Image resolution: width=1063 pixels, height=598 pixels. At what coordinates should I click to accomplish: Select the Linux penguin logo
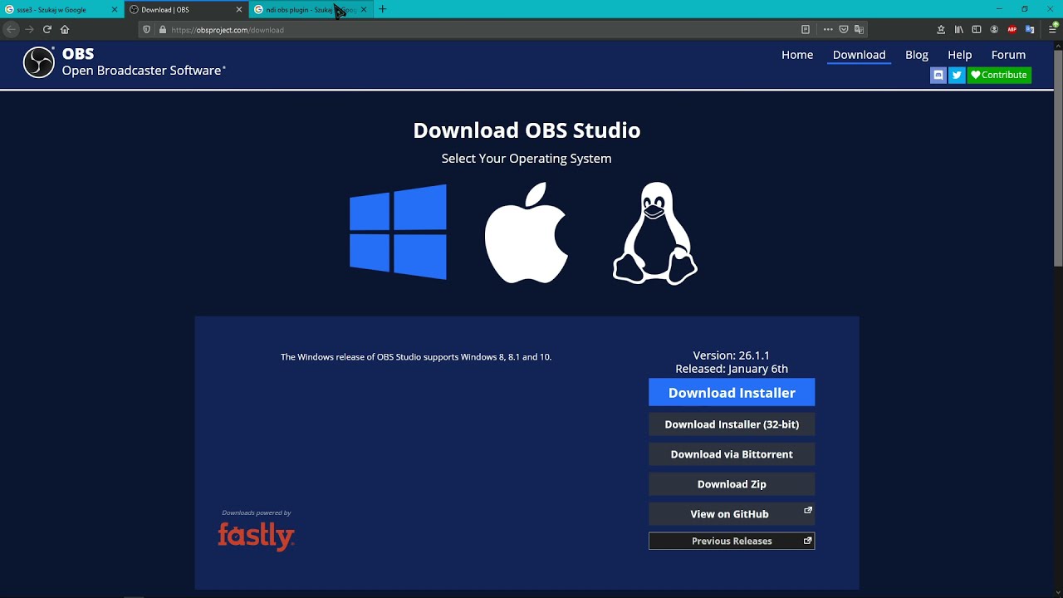point(655,233)
